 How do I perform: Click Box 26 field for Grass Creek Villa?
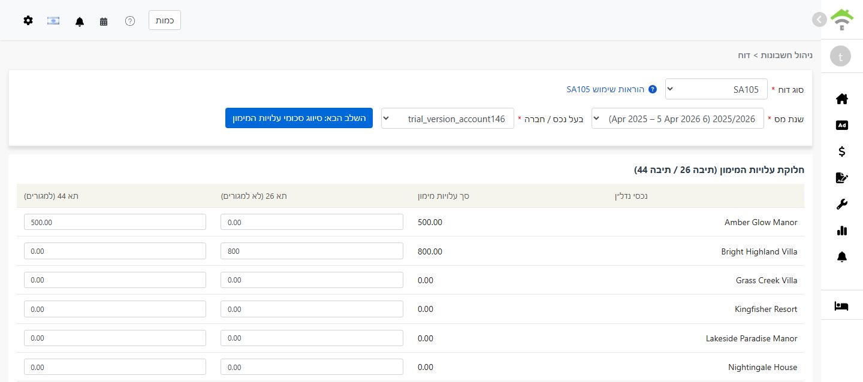point(312,280)
